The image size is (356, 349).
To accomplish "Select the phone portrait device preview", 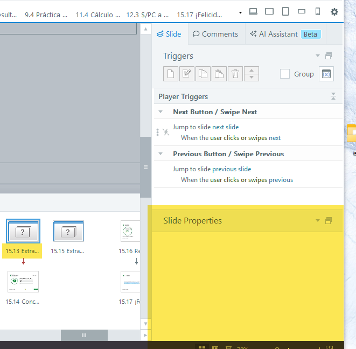I will click(x=318, y=11).
